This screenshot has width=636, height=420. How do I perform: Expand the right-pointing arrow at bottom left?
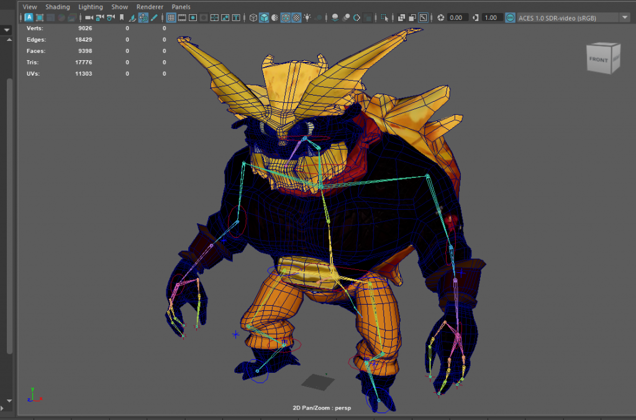click(x=2, y=409)
